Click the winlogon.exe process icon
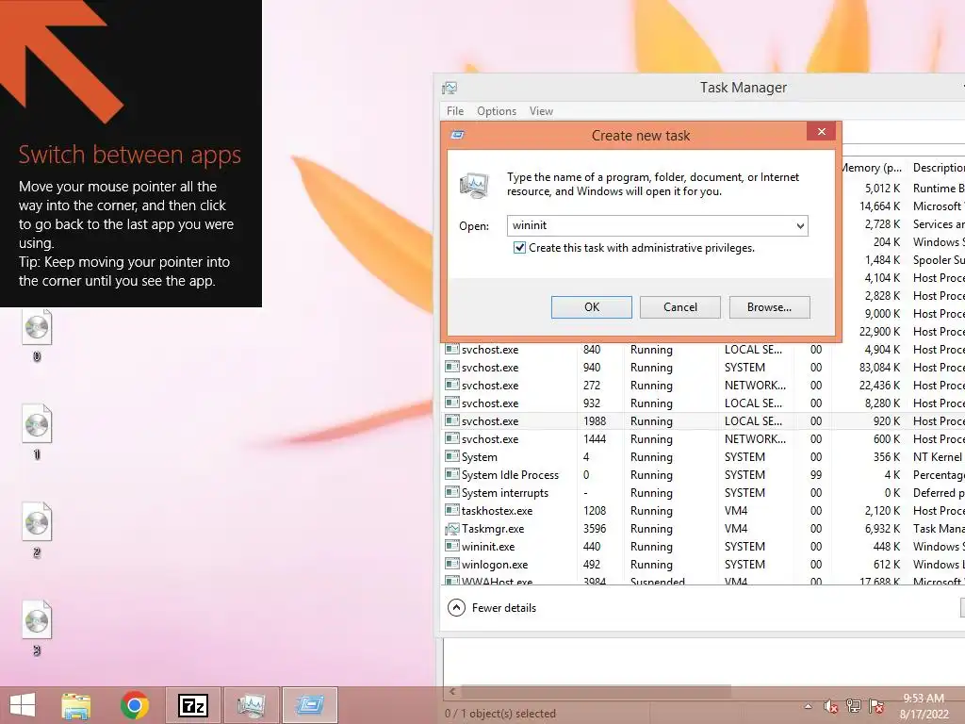 (452, 564)
